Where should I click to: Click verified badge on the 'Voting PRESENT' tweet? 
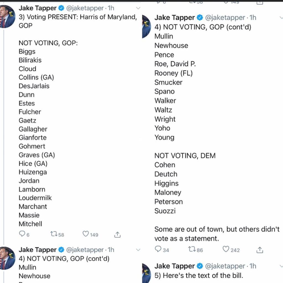[x=61, y=8]
